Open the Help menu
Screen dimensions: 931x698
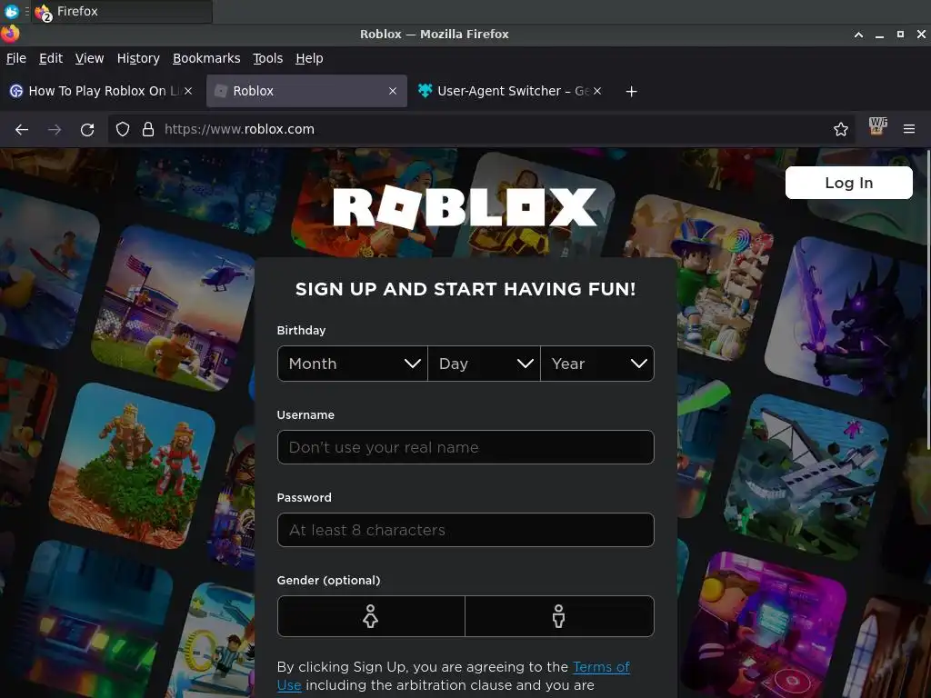(x=309, y=58)
